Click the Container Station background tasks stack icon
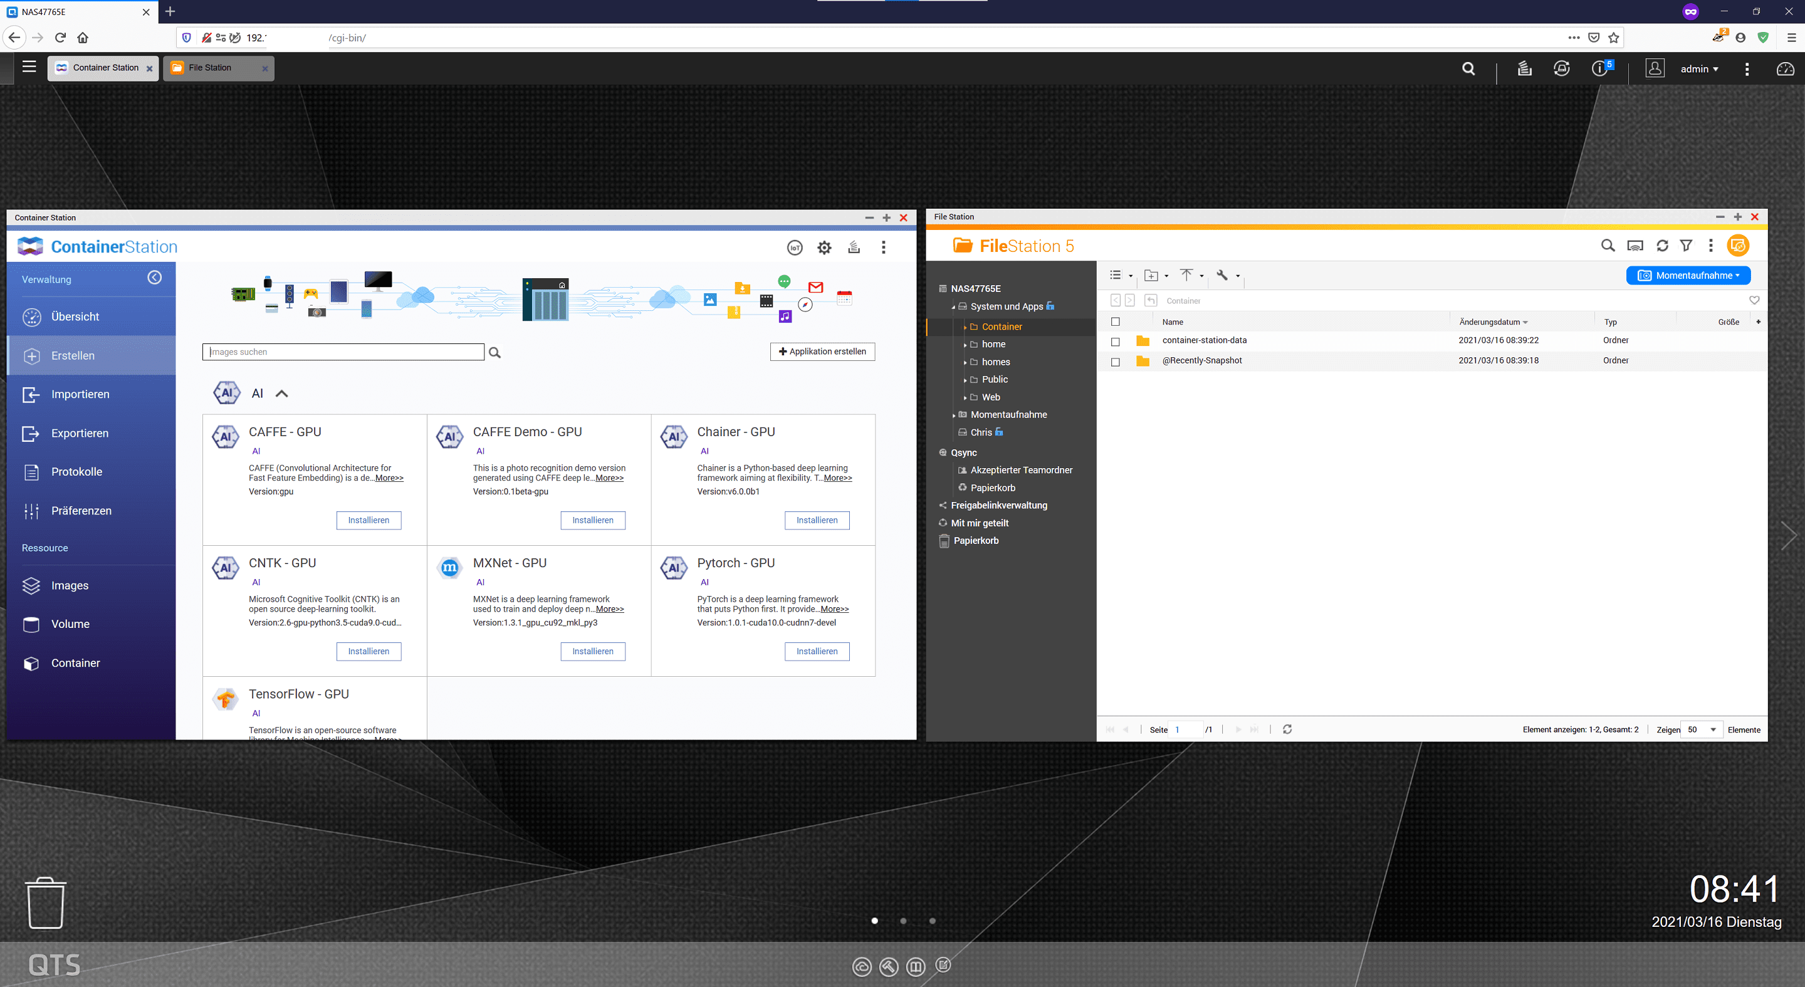 [854, 248]
